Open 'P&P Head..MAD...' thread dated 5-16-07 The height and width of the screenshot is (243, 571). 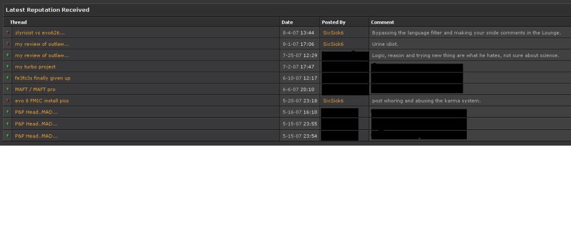click(36, 112)
